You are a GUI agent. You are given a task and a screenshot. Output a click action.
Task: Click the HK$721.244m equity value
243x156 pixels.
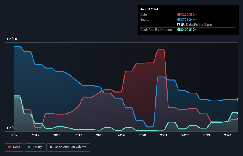[x=187, y=20]
